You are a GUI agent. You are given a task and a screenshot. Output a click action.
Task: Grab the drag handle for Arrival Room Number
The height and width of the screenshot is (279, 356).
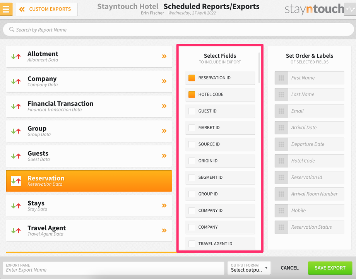[x=281, y=194]
